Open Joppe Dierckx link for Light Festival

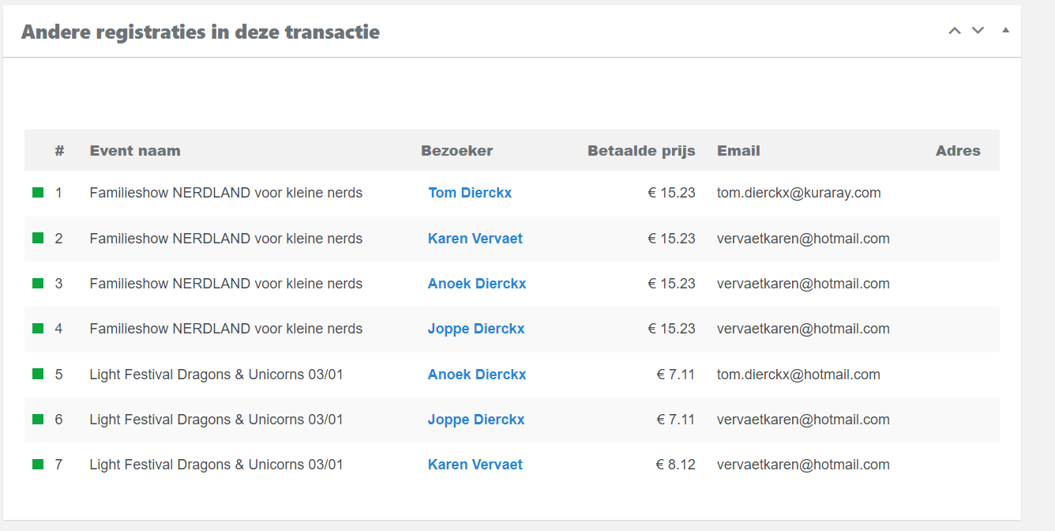coord(476,420)
